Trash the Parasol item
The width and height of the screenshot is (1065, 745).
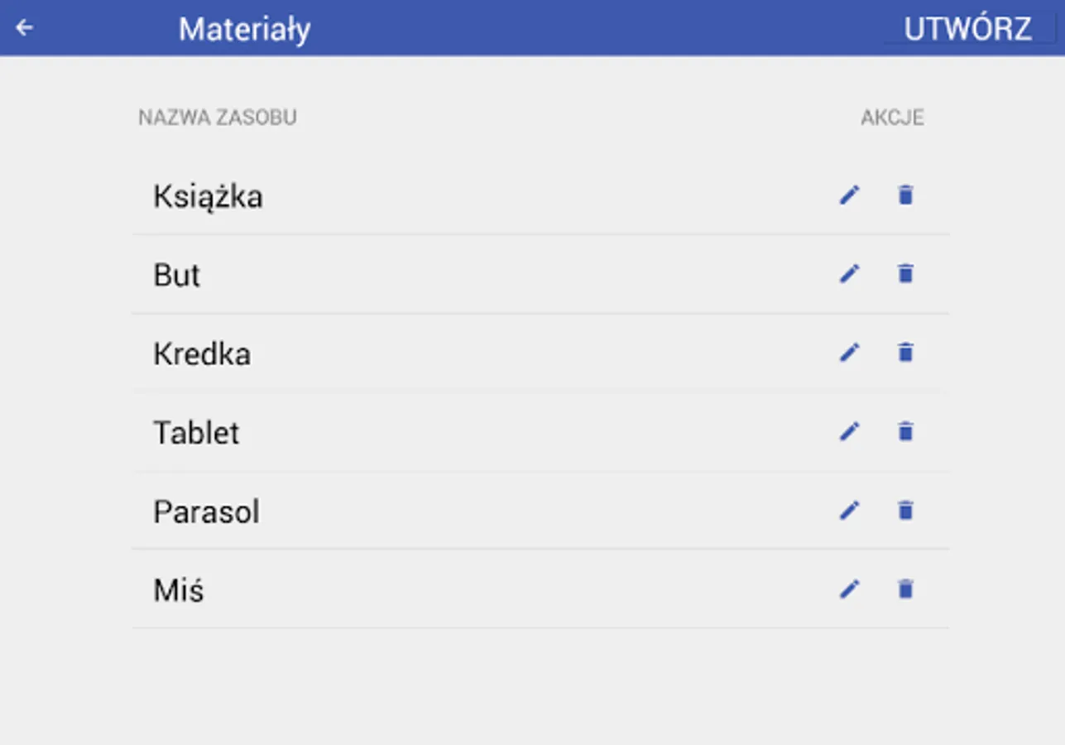point(905,511)
